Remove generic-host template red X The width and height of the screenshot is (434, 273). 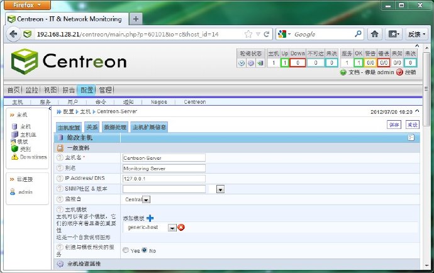[181, 227]
